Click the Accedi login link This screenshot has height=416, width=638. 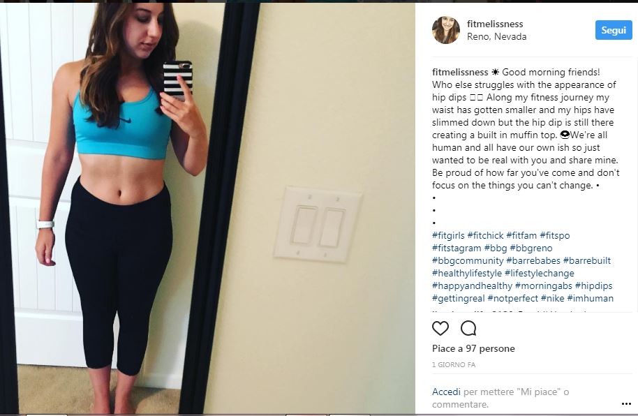pos(446,392)
